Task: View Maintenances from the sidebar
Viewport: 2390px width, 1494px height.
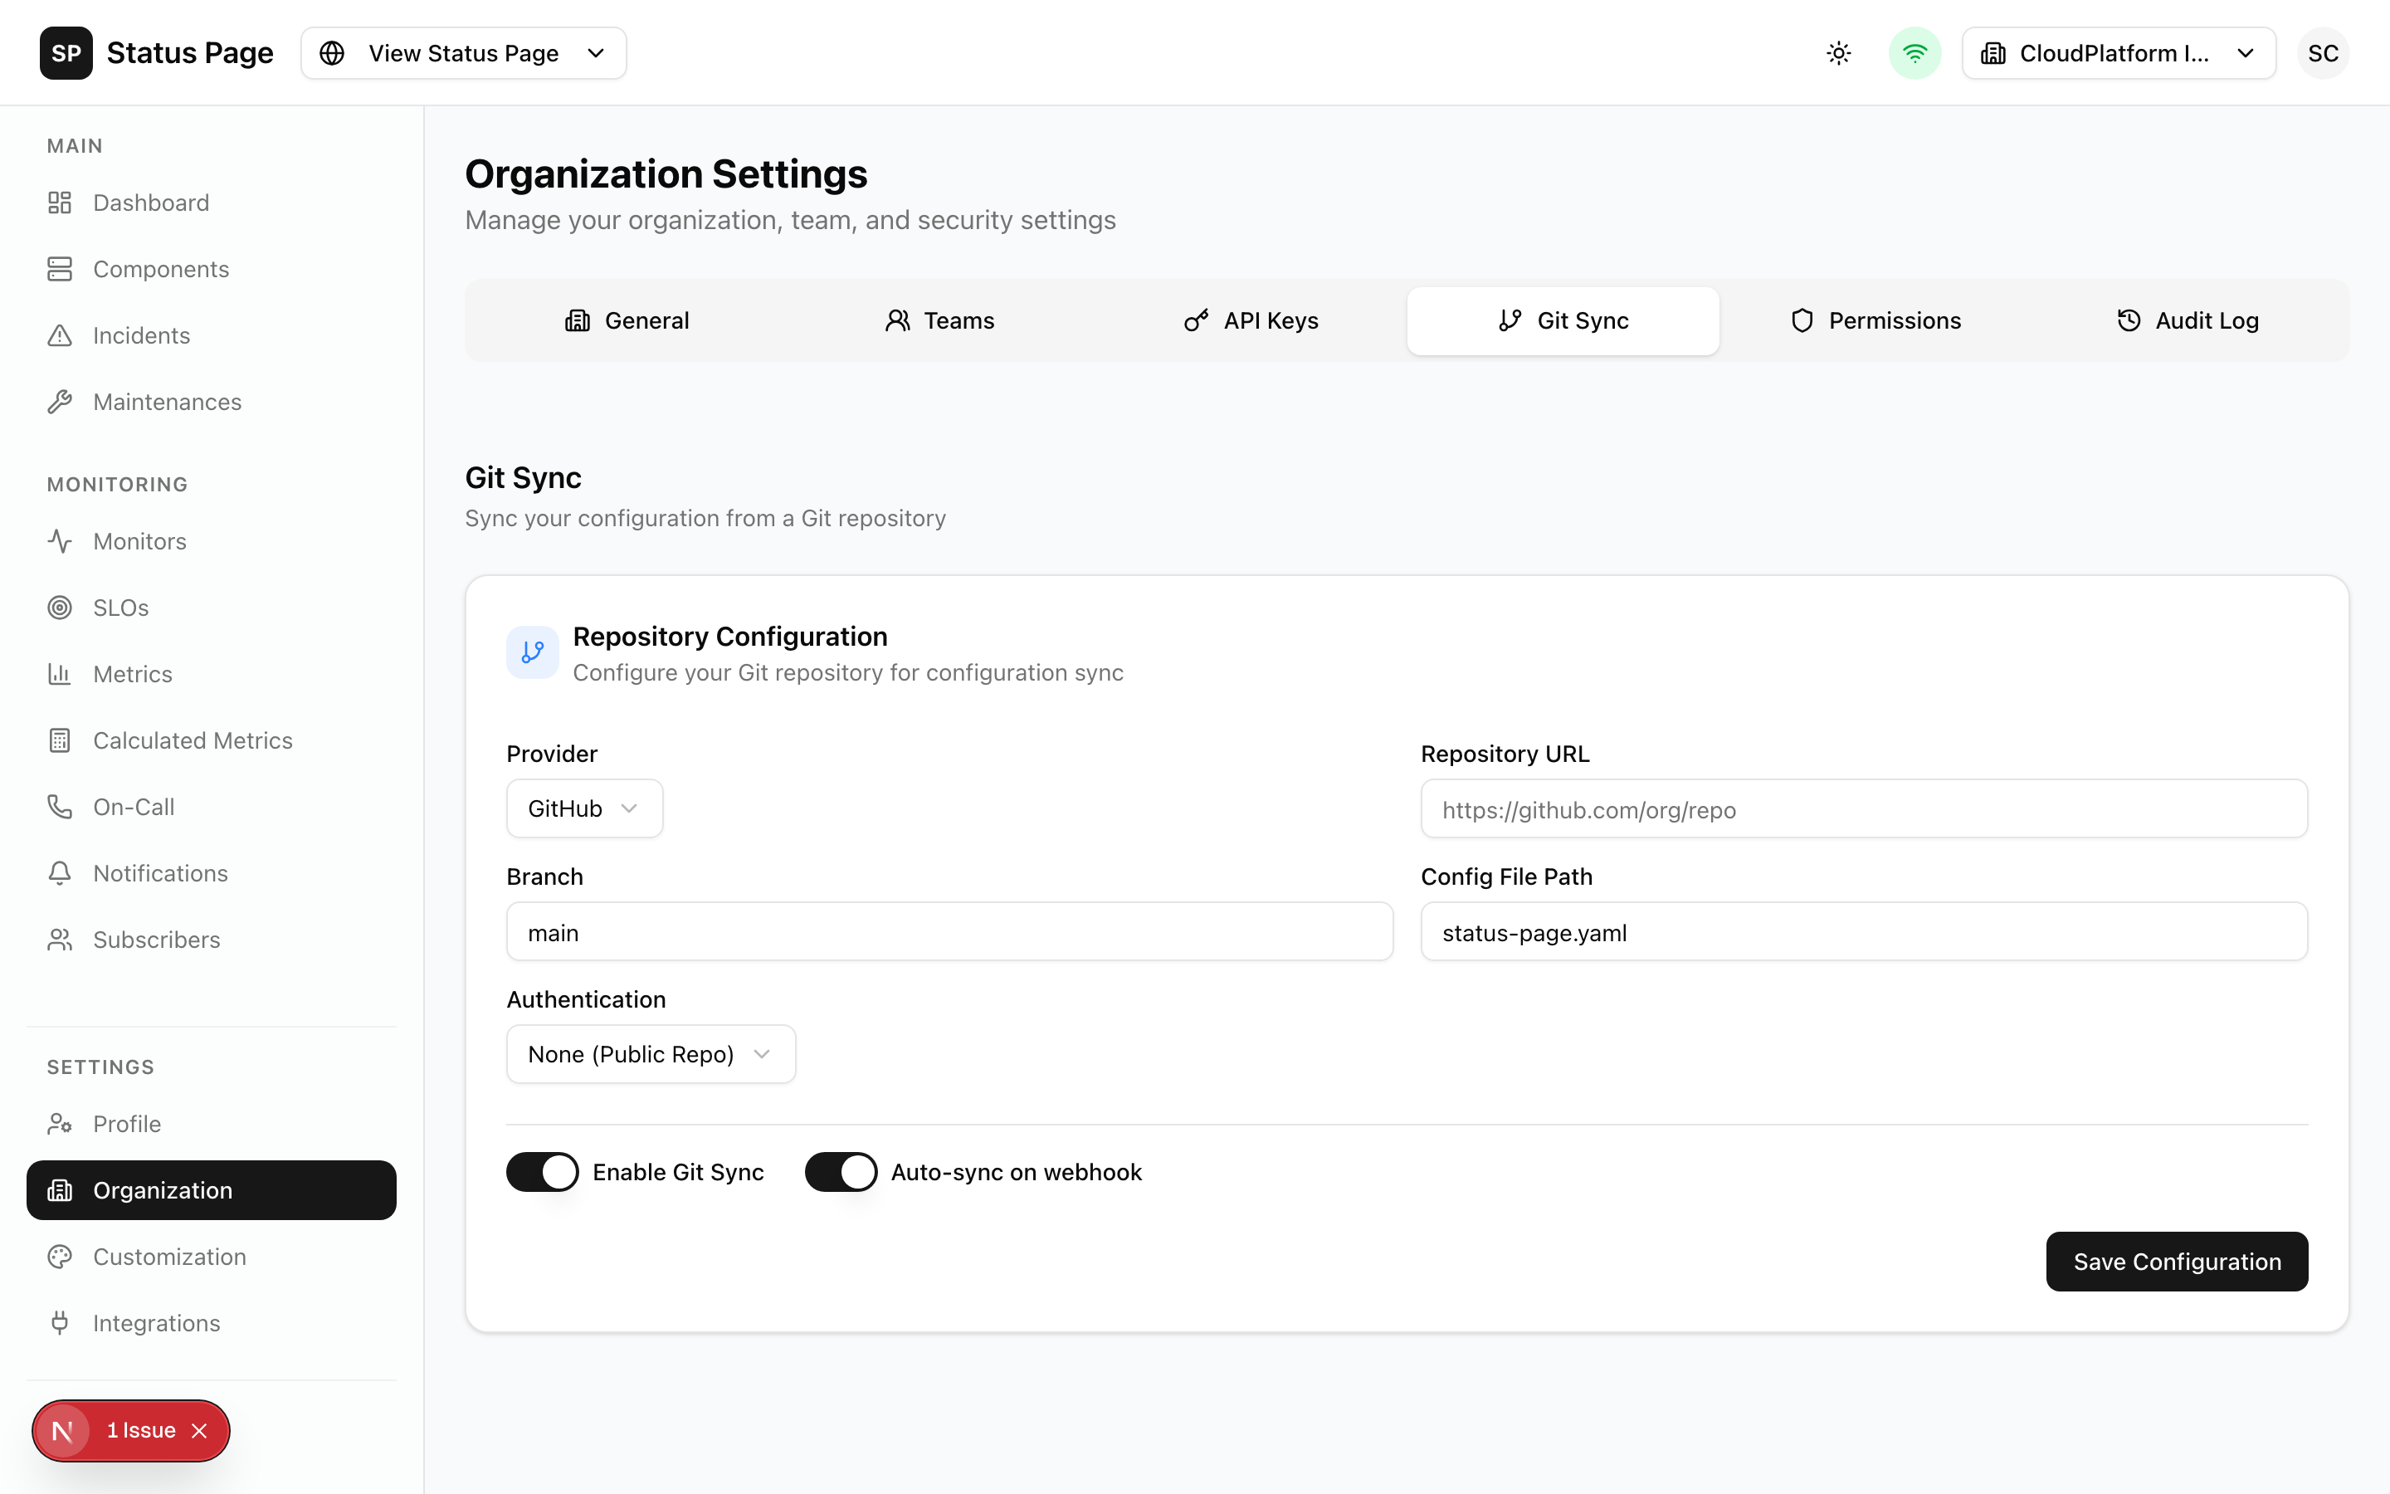Action: pyautogui.click(x=167, y=401)
